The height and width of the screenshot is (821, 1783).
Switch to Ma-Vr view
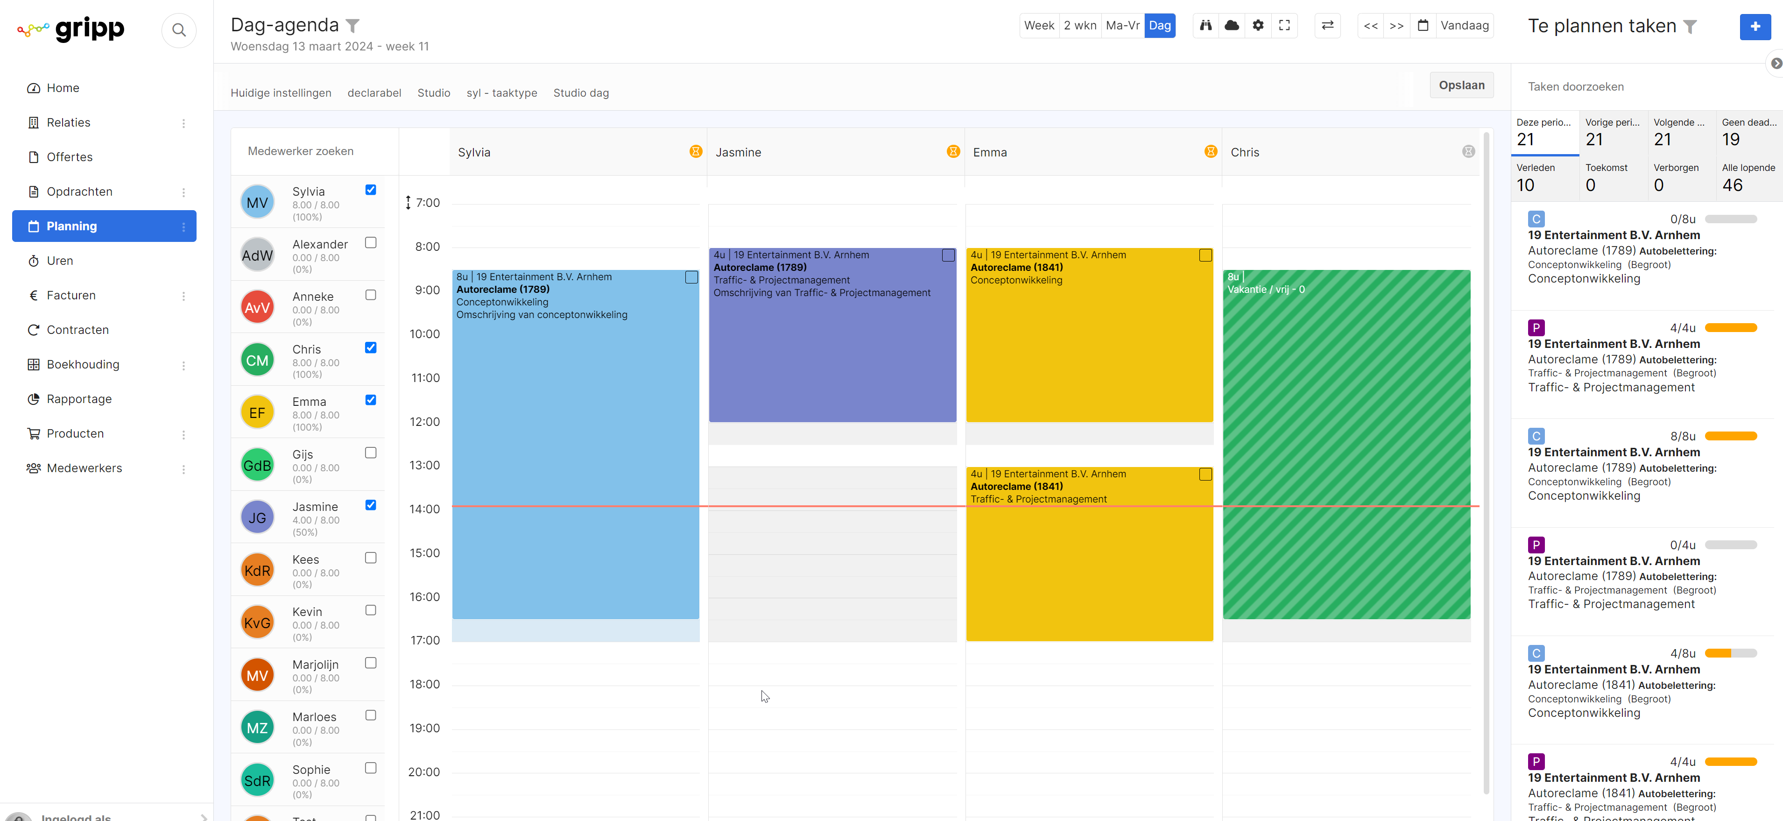[x=1123, y=26]
